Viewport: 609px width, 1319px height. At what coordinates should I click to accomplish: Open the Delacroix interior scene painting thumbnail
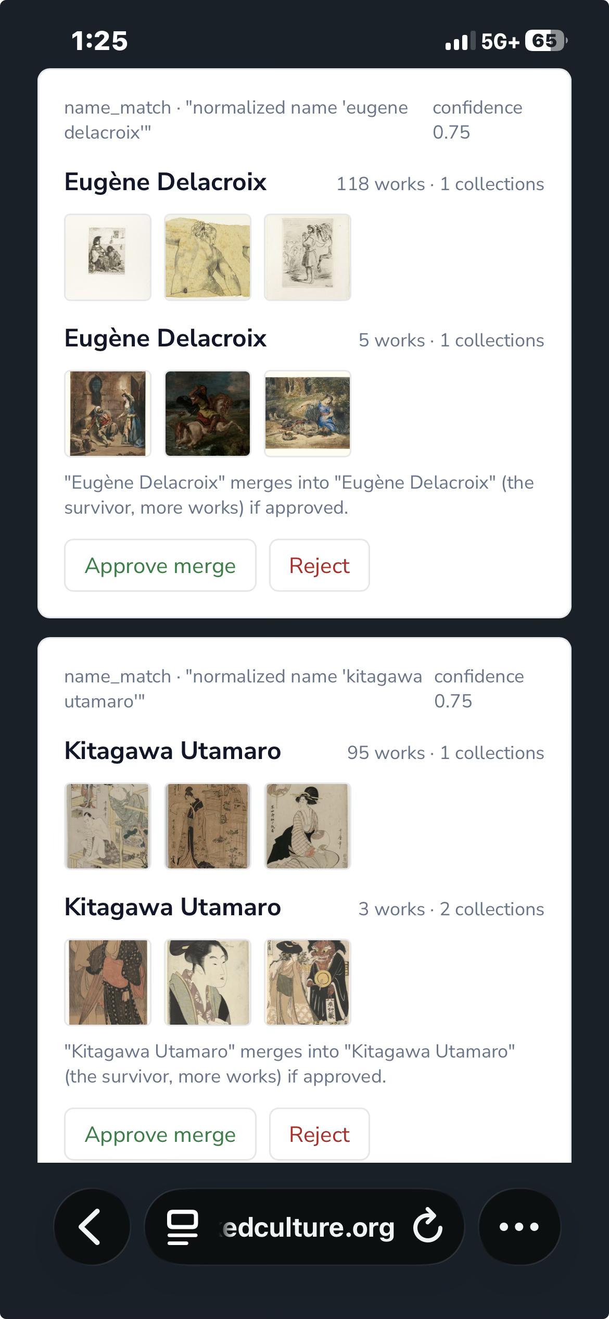pos(108,414)
